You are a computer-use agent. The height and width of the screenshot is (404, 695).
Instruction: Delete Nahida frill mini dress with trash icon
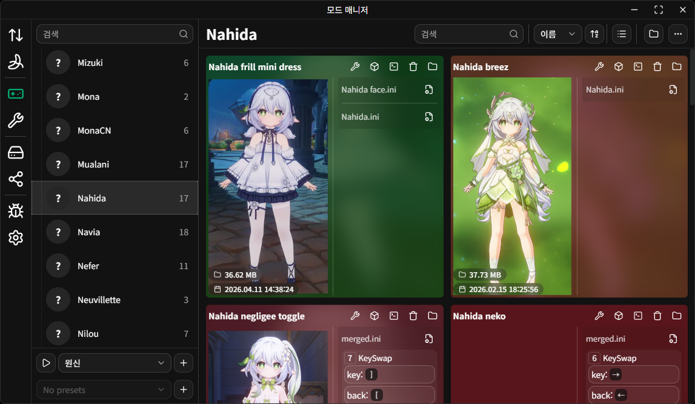[413, 67]
